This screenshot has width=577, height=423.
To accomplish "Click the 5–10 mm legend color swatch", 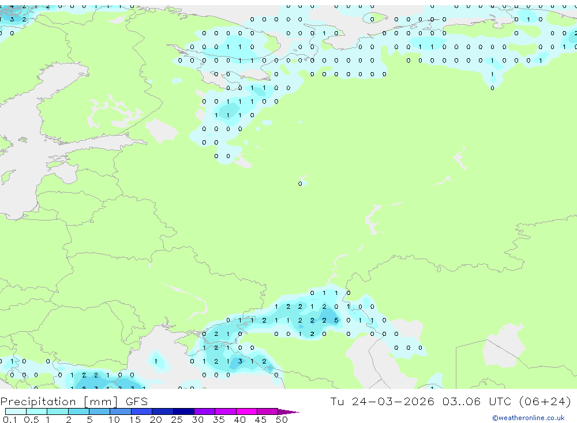I will (x=100, y=411).
